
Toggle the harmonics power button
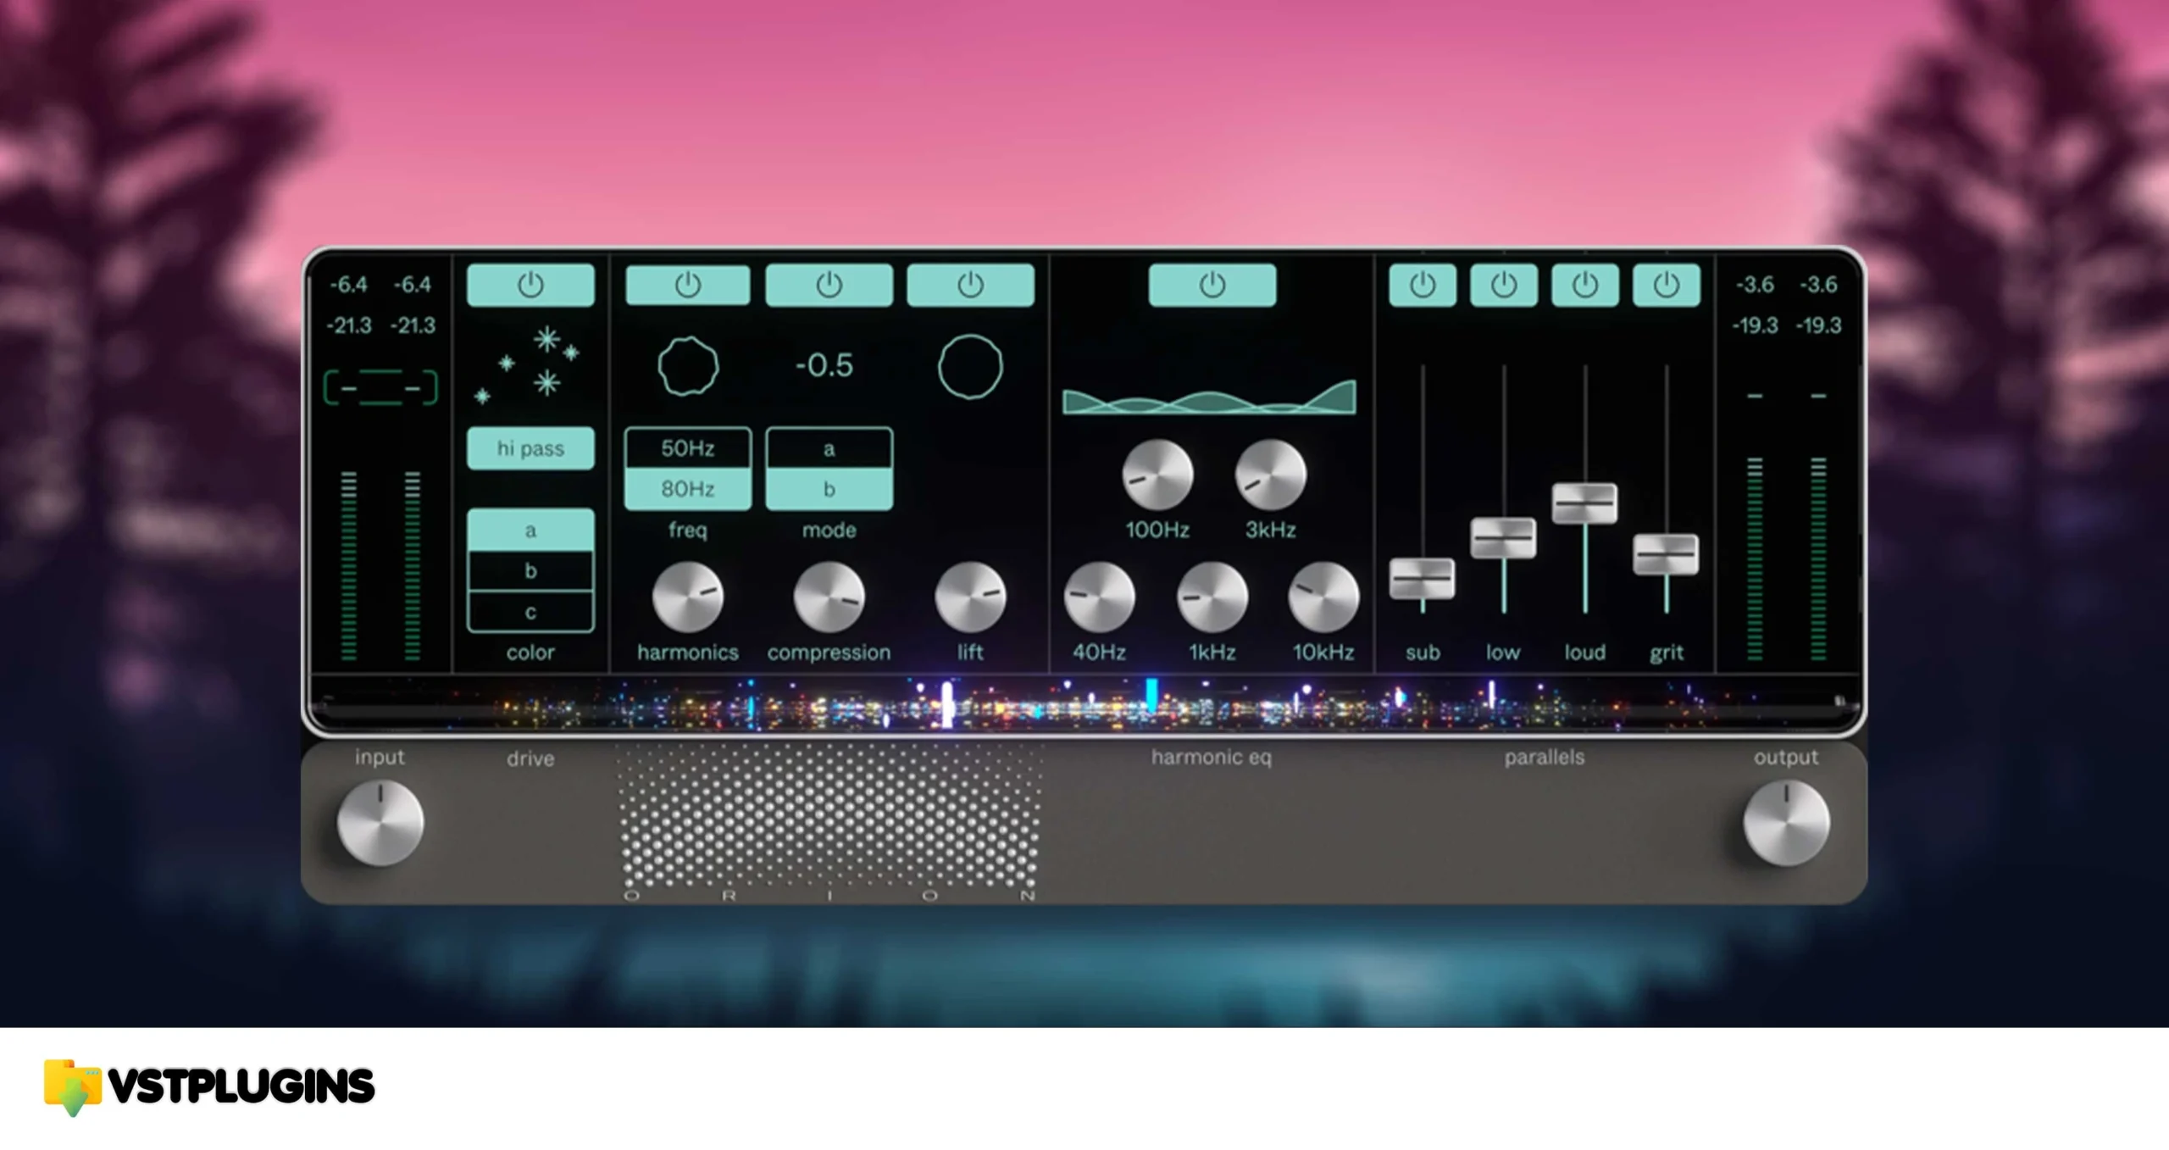coord(687,285)
